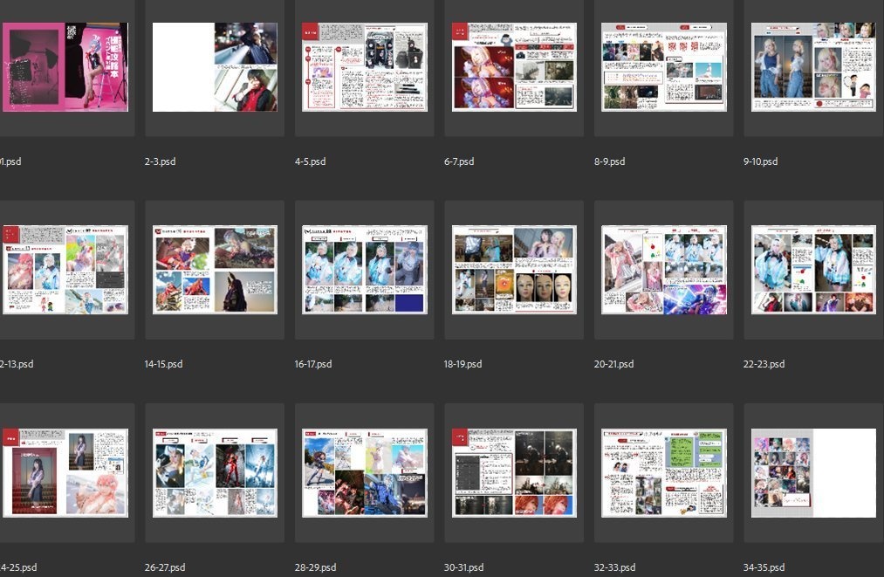Image resolution: width=884 pixels, height=577 pixels.
Task: Click the file name 28-29.psd
Action: point(315,567)
